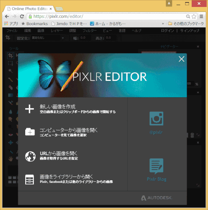Image resolution: width=208 pixels, height=210 pixels.
Task: Select the Smudge finger tool
Action: coord(10,119)
